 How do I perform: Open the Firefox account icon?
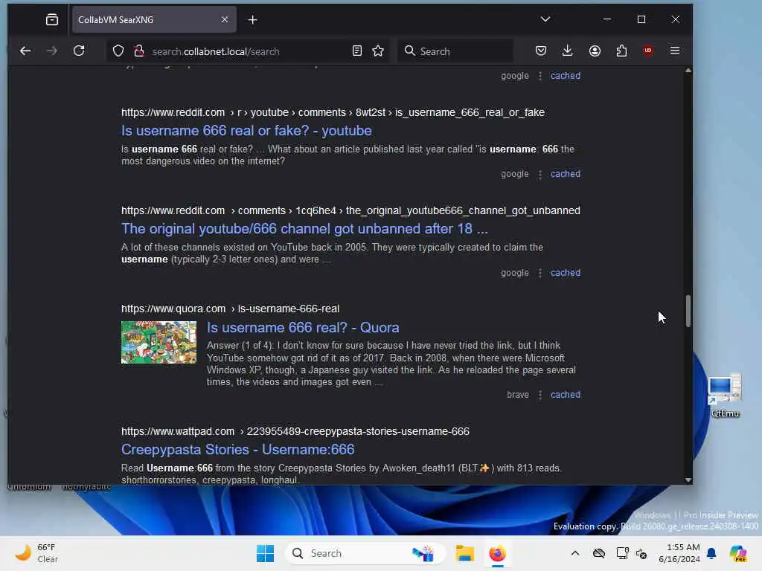[x=595, y=51]
